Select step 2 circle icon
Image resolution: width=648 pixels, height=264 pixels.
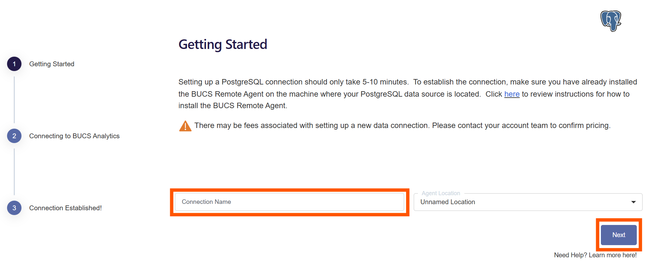[x=14, y=136]
